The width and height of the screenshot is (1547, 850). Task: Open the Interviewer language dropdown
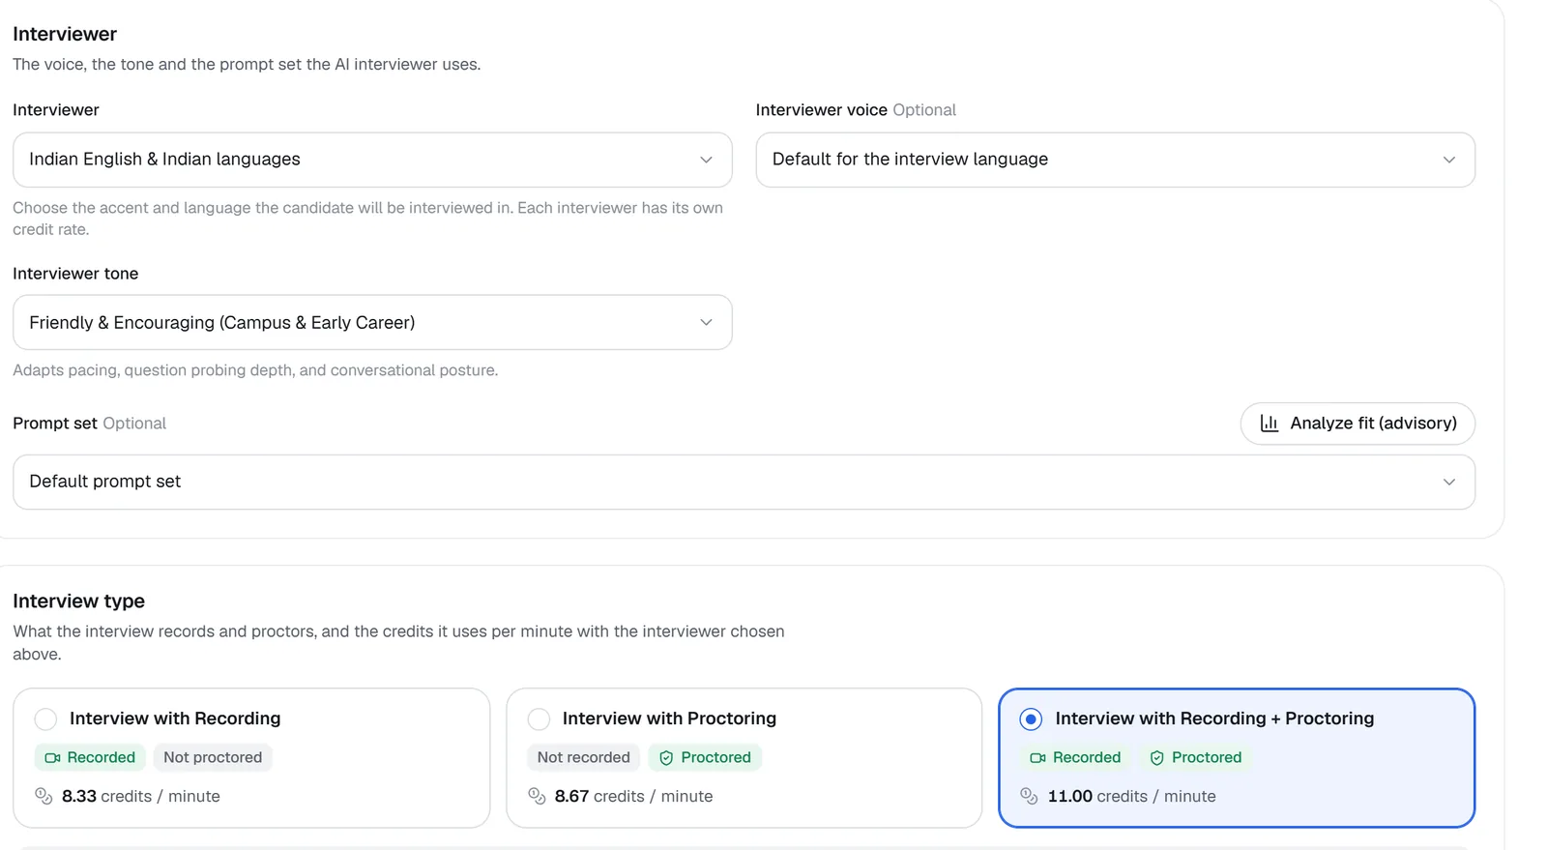coord(372,160)
